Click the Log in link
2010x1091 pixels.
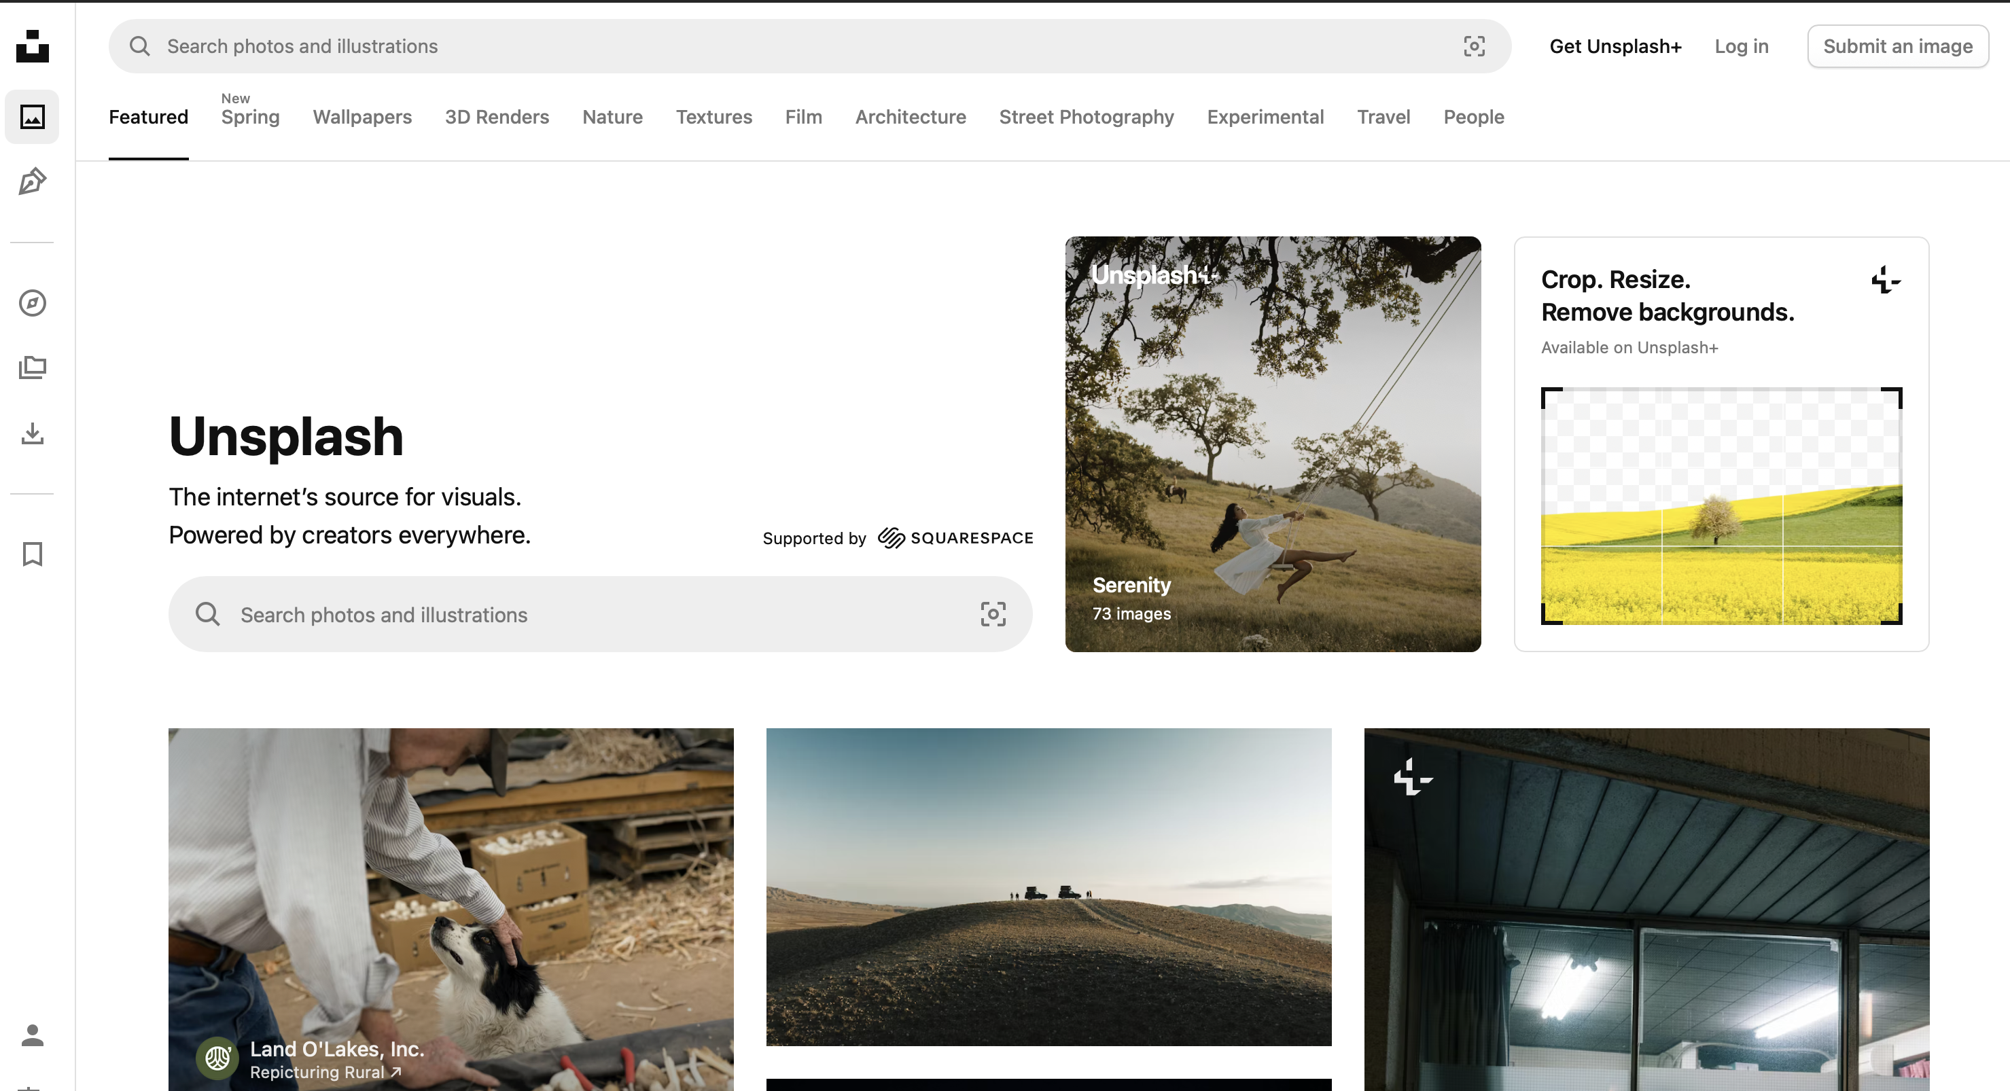[x=1741, y=46]
